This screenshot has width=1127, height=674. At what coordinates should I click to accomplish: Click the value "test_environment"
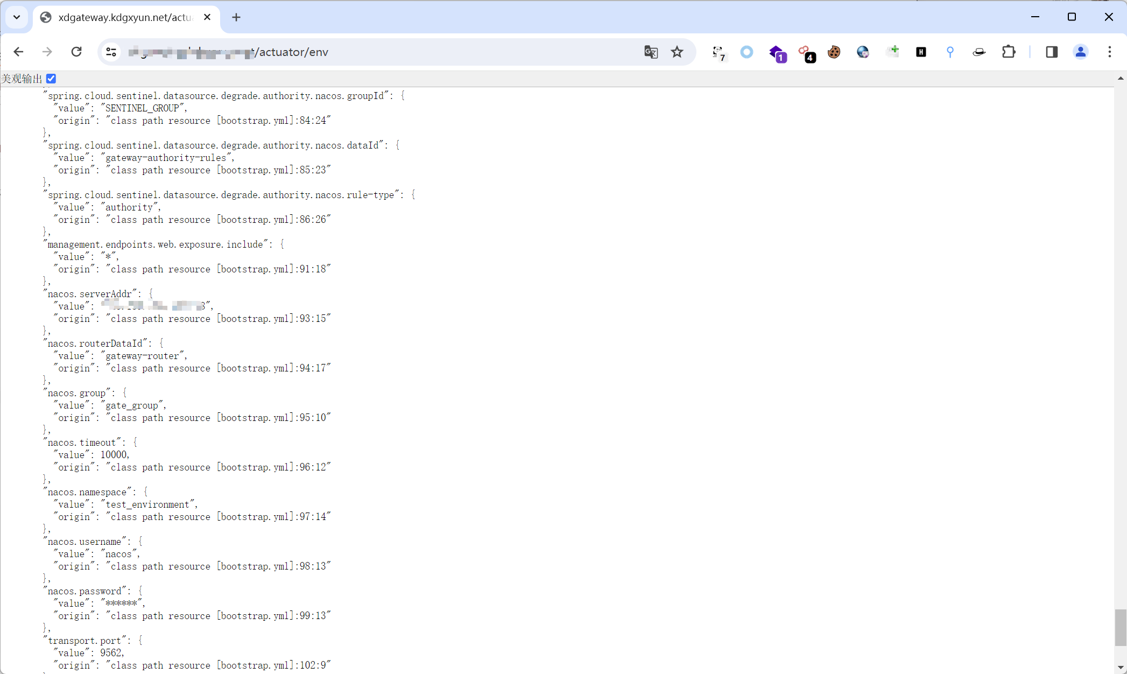pyautogui.click(x=147, y=504)
